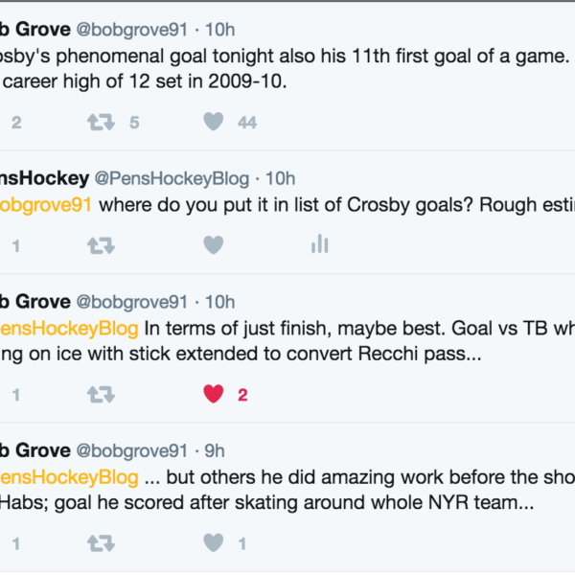Like the PensHockey rough estimate tweet
Image resolution: width=575 pixels, height=575 pixels.
point(214,245)
